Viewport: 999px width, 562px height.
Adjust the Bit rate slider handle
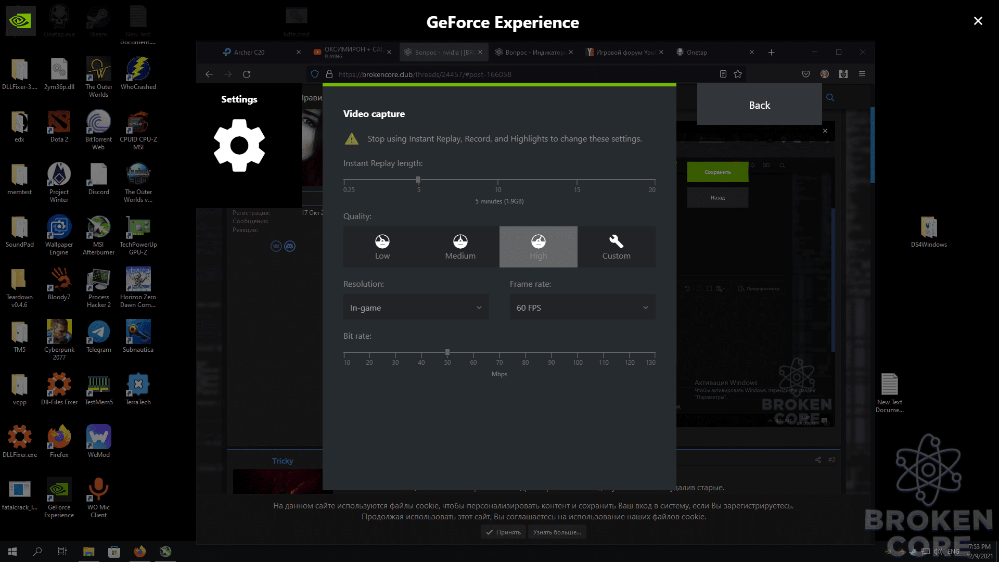[447, 352]
